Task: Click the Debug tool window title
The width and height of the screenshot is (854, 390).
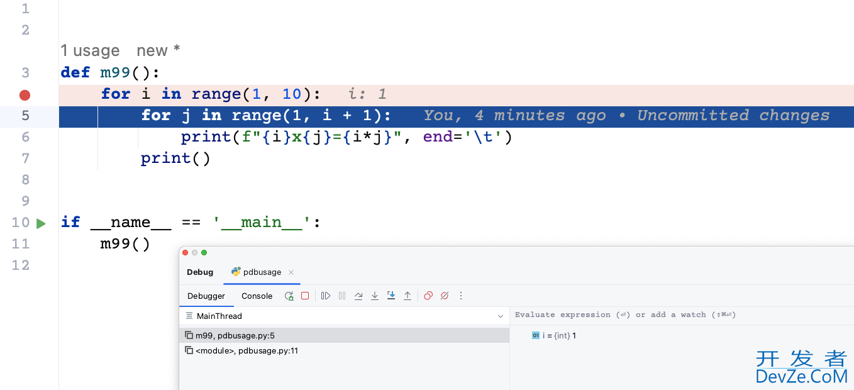Action: (200, 272)
